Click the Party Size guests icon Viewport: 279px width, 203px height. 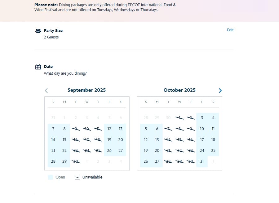pos(38,30)
